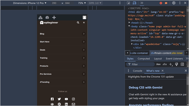Open the 75% zoom dropdown
Image resolution: width=189 pixels, height=106 pixels.
pos(82,3)
